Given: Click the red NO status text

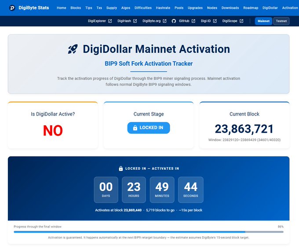Looking at the screenshot, I should point(53,131).
